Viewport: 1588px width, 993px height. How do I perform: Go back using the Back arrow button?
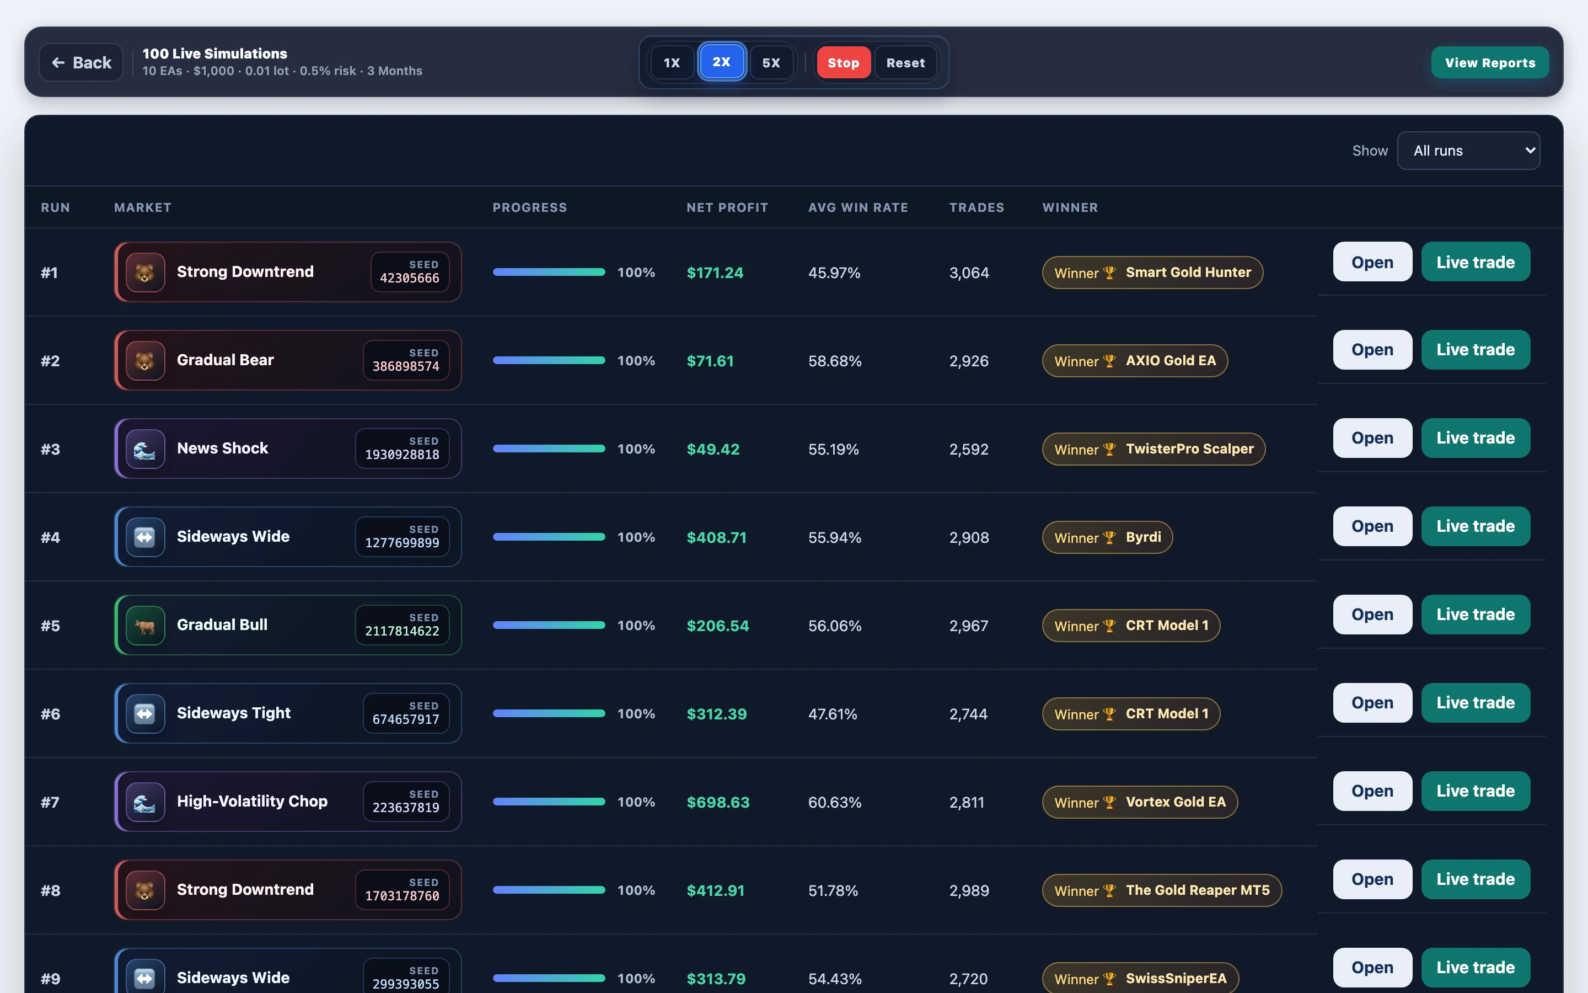(82, 62)
